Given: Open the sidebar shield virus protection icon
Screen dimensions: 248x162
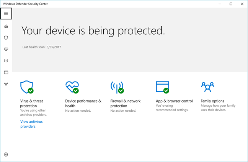Looking at the screenshot, I should [x=6, y=38].
